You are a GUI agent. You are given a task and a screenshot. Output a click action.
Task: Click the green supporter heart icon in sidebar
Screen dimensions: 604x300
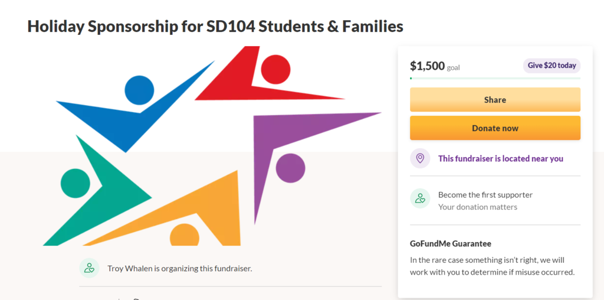(x=420, y=198)
